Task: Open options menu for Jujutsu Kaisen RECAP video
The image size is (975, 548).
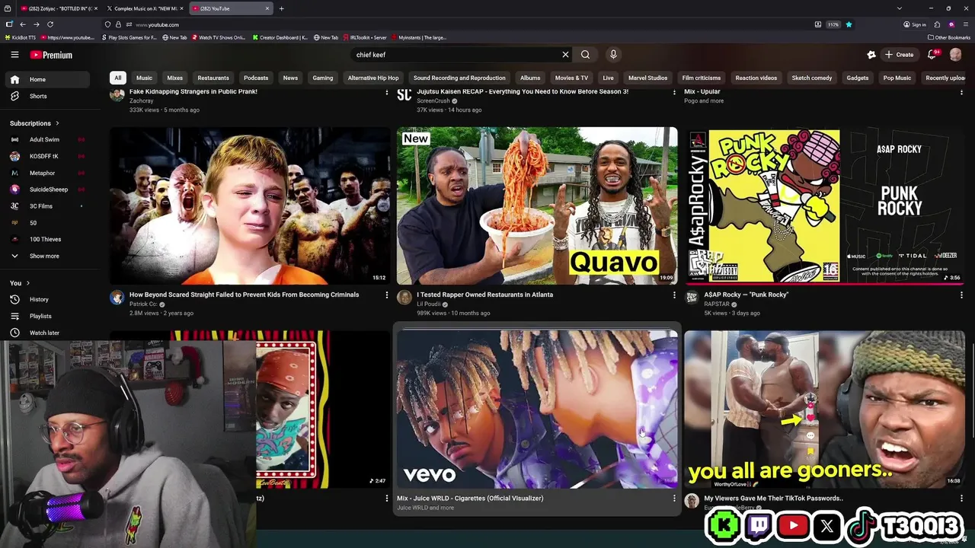Action: (x=673, y=92)
